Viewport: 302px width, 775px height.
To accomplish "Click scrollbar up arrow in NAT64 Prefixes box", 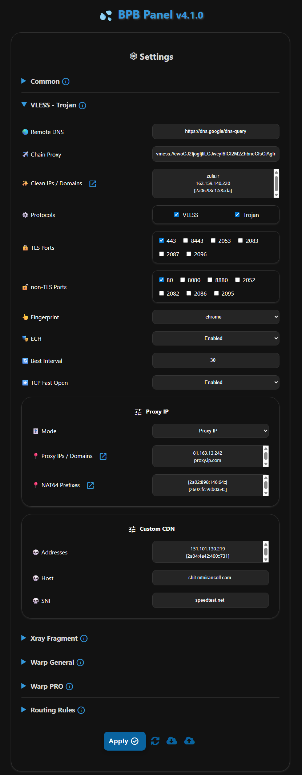I will [x=266, y=478].
